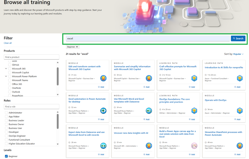Check the Administrator role checkbox
This screenshot has width=249, height=159.
coord(6,113)
